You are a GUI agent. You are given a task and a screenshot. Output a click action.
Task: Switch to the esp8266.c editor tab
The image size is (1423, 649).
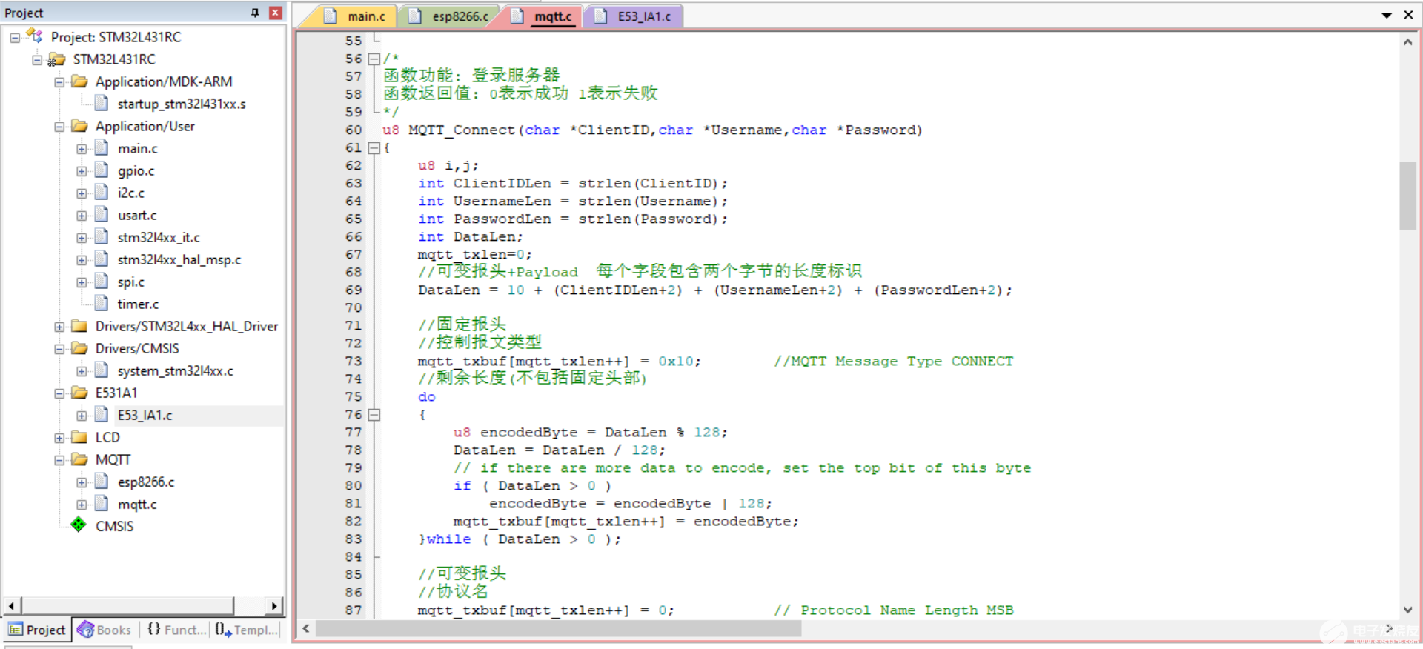(x=449, y=16)
